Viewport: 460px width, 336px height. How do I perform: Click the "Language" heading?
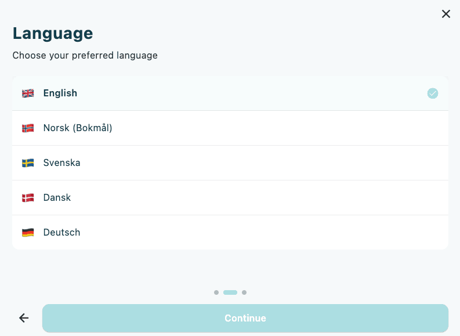click(53, 33)
